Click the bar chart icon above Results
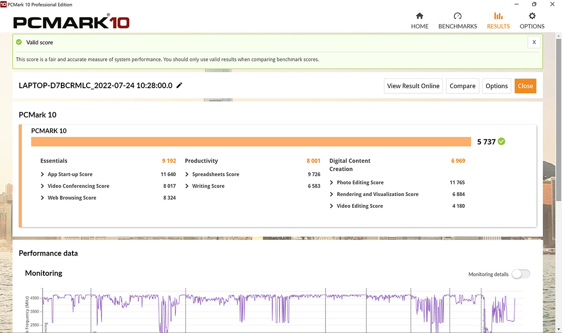This screenshot has height=333, width=562. 498,16
